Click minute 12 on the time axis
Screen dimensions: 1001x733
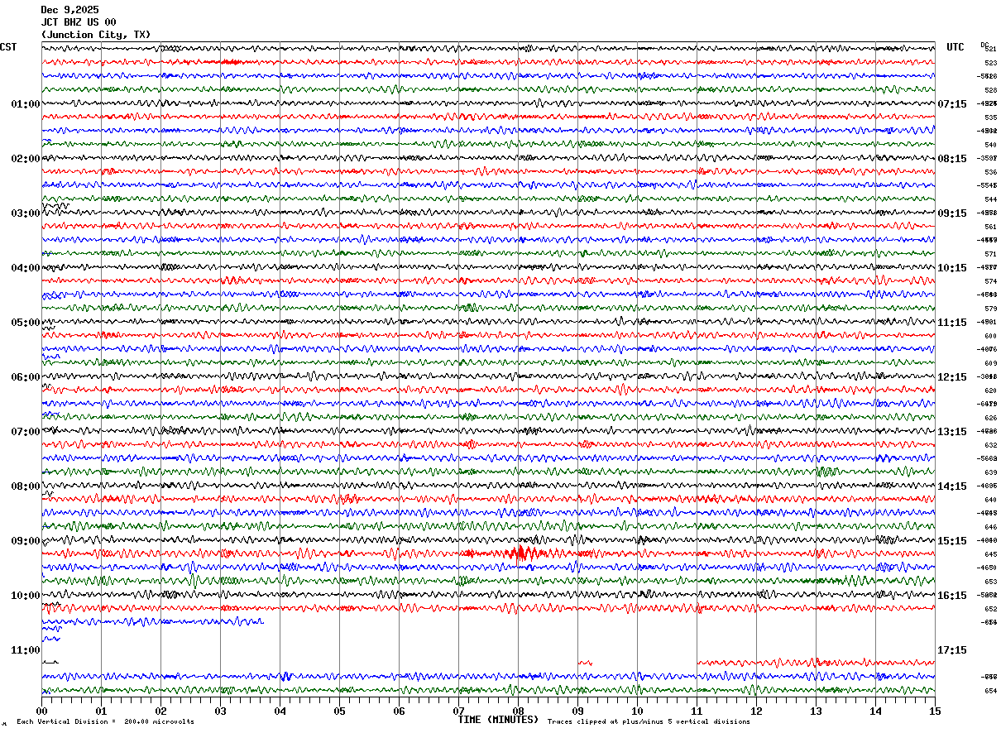pyautogui.click(x=756, y=711)
